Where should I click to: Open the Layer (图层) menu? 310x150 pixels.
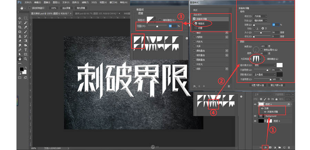click(x=56, y=2)
